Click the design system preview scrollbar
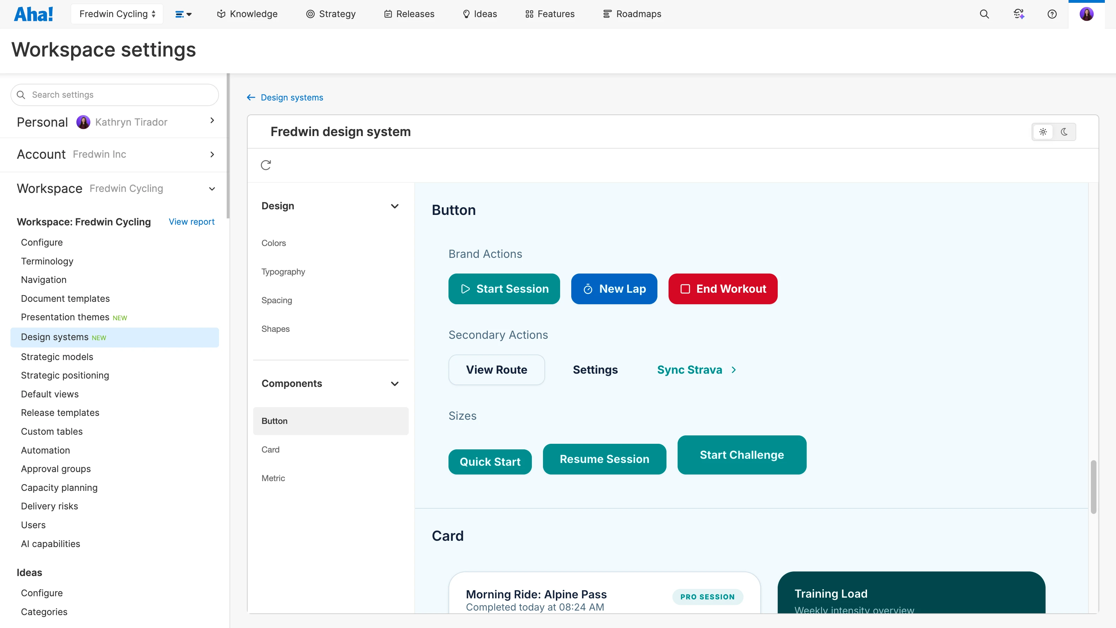Screen dimensions: 1116x628 pyautogui.click(x=1093, y=488)
